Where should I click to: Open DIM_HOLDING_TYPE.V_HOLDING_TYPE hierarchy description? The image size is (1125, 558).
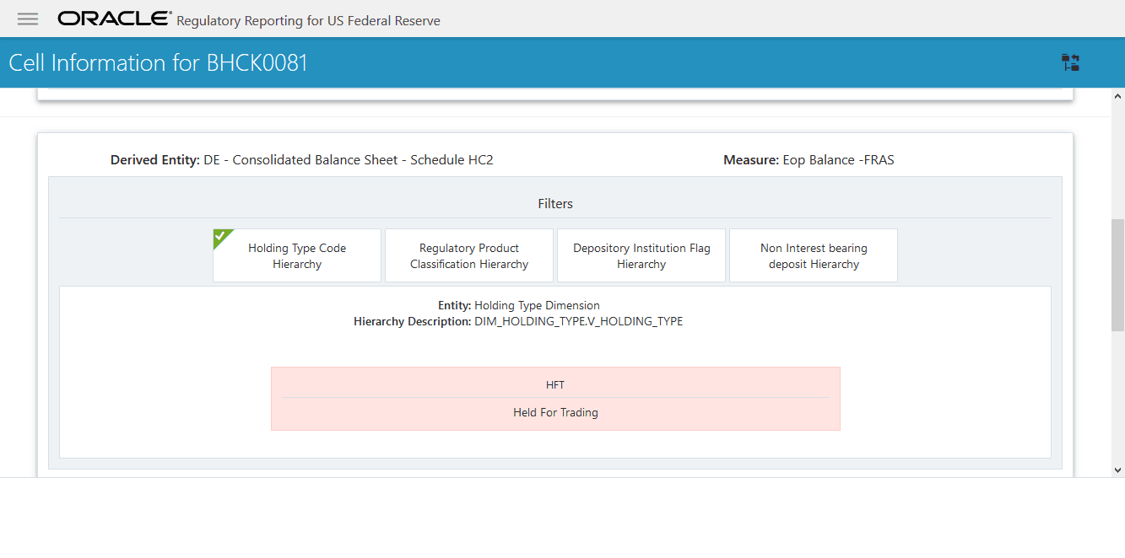click(578, 321)
